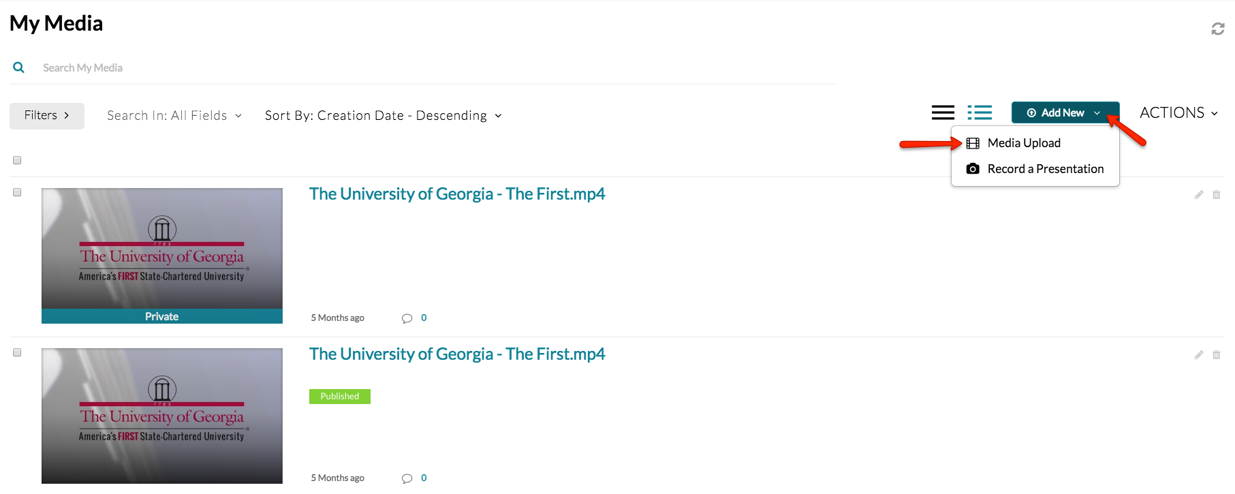Click the refresh icon at top right

pyautogui.click(x=1217, y=29)
